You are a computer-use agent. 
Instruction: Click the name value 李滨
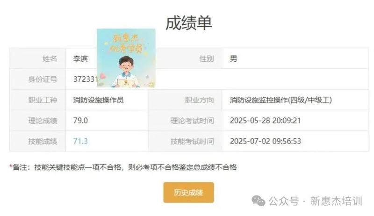(x=80, y=58)
